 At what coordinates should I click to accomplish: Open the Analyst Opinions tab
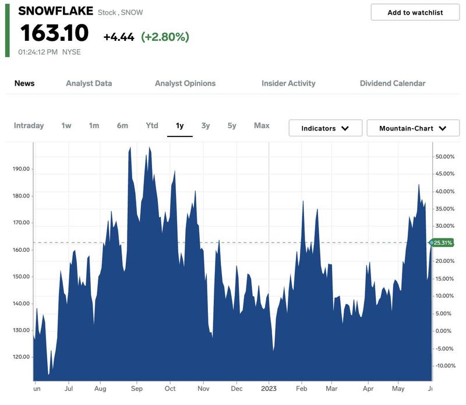(x=185, y=83)
